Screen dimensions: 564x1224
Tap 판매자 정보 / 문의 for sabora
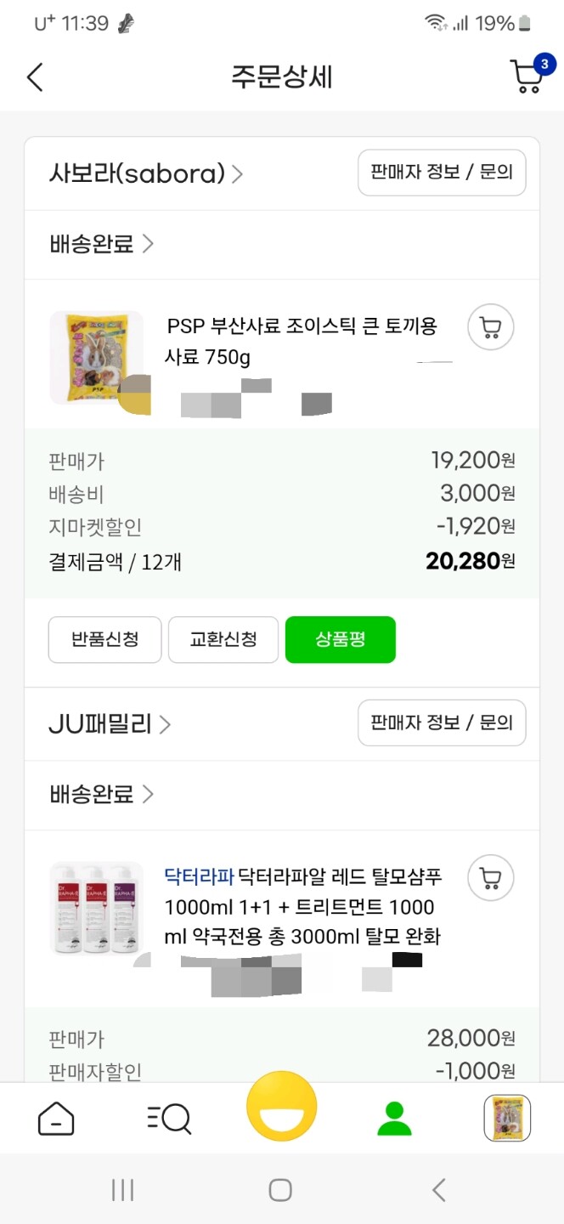[442, 173]
